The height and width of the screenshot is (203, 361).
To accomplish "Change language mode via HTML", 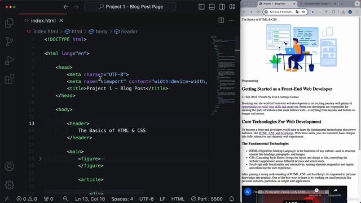I will click(x=178, y=199).
